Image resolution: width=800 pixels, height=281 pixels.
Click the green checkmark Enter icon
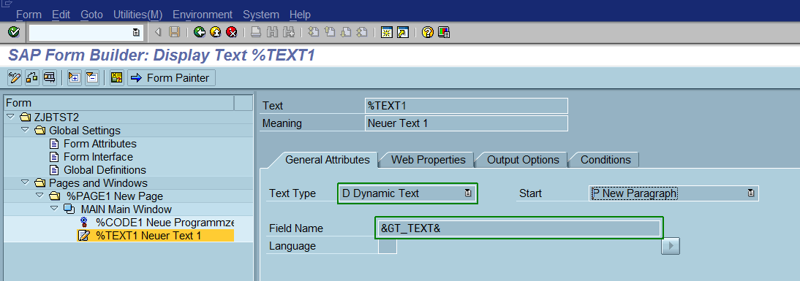tap(14, 32)
